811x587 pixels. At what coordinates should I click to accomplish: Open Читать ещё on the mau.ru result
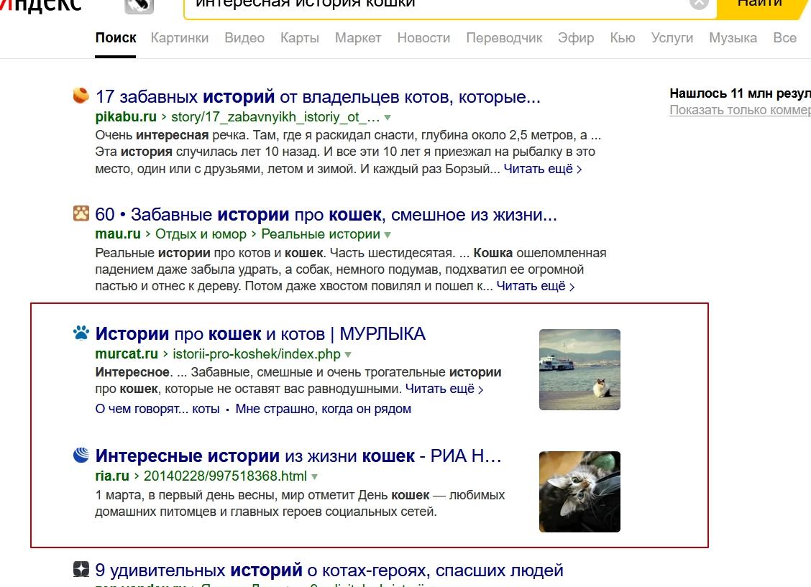click(x=532, y=285)
